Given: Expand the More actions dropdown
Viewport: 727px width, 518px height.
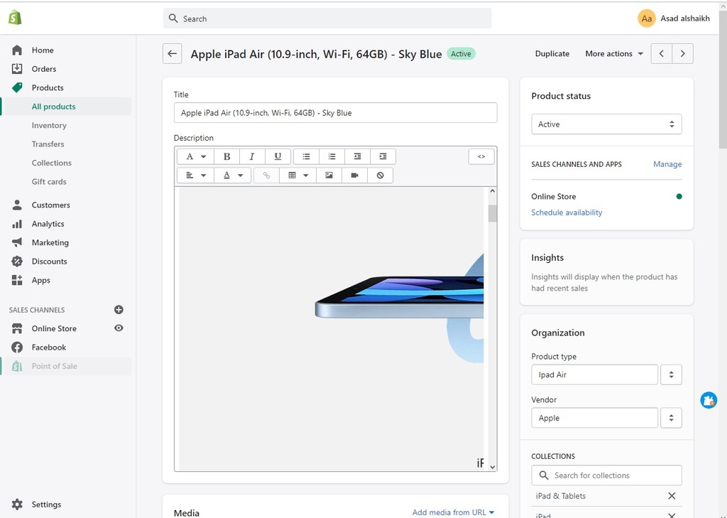Looking at the screenshot, I should pyautogui.click(x=614, y=54).
